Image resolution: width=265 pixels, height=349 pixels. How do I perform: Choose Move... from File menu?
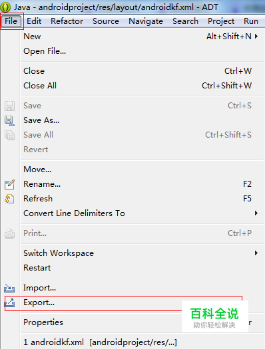(142, 170)
